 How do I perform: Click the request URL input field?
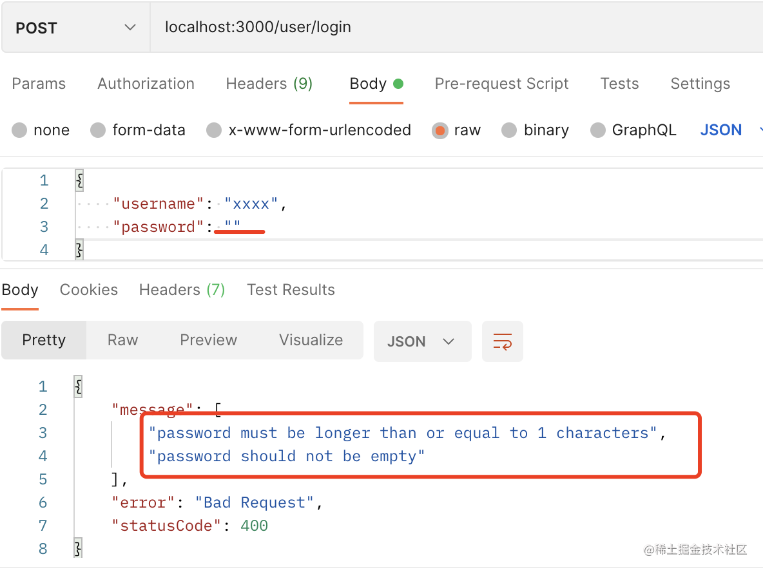pyautogui.click(x=451, y=28)
